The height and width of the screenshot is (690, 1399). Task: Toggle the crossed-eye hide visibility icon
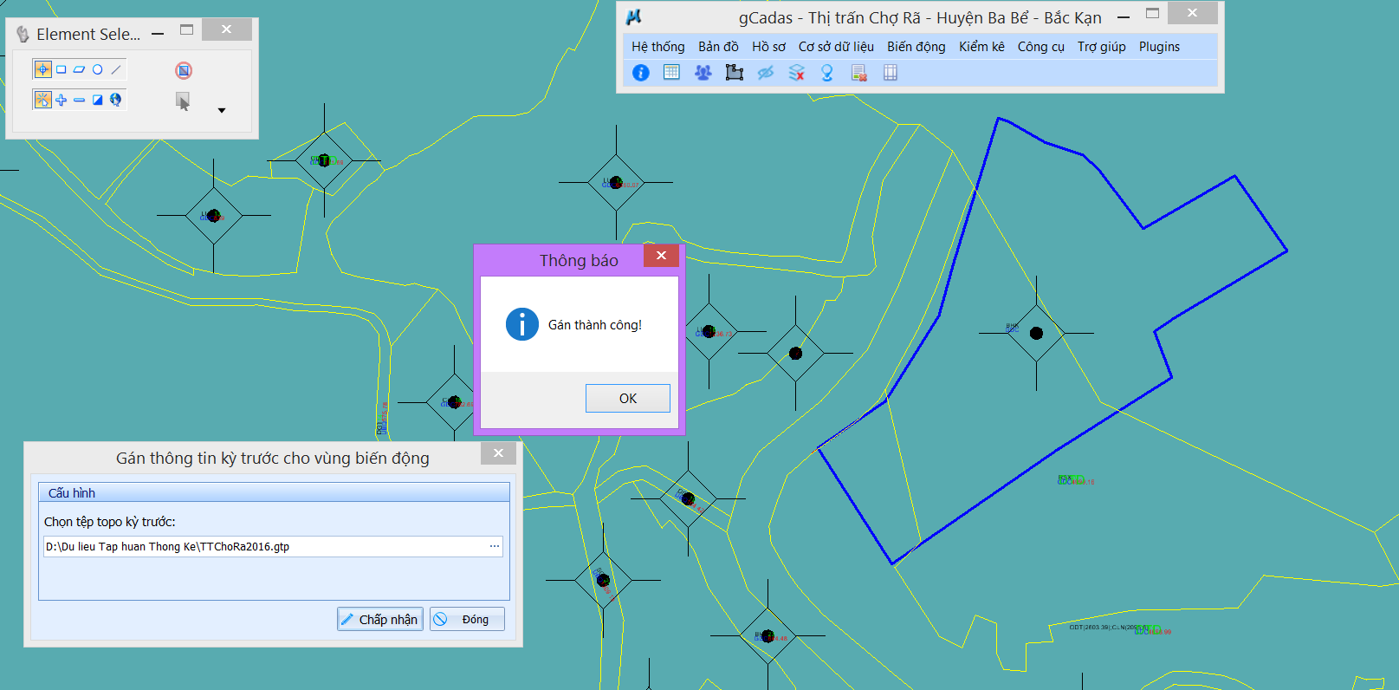click(x=765, y=73)
